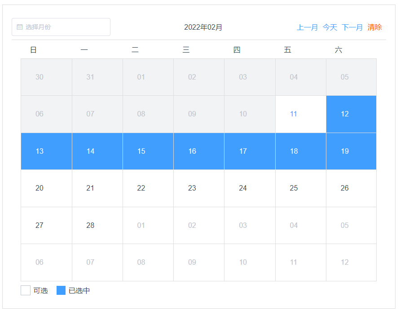Select available date 11
Image resolution: width=400 pixels, height=320 pixels.
[301, 114]
